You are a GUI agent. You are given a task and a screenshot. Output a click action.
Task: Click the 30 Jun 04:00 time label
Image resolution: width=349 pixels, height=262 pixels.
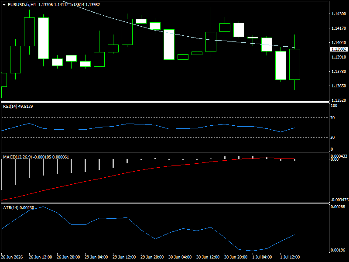[x=180, y=257]
